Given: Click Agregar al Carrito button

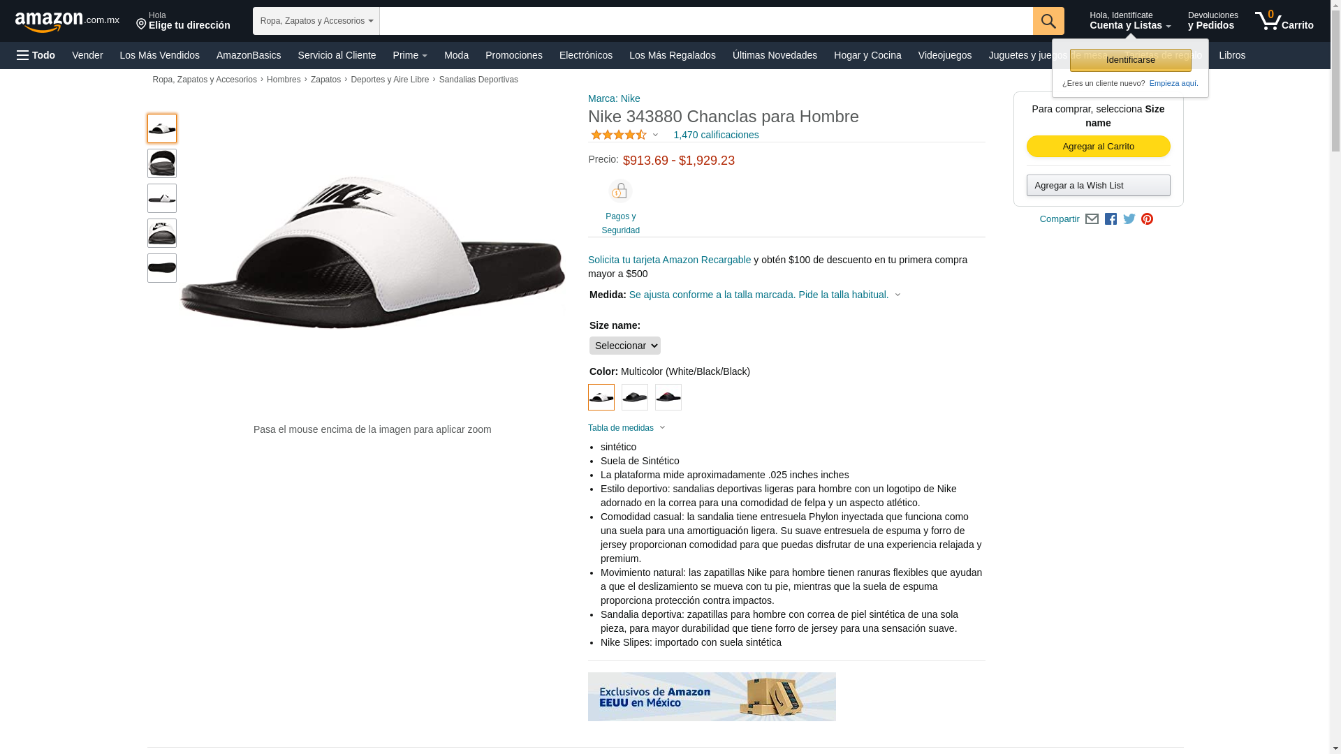Looking at the screenshot, I should click(1098, 147).
